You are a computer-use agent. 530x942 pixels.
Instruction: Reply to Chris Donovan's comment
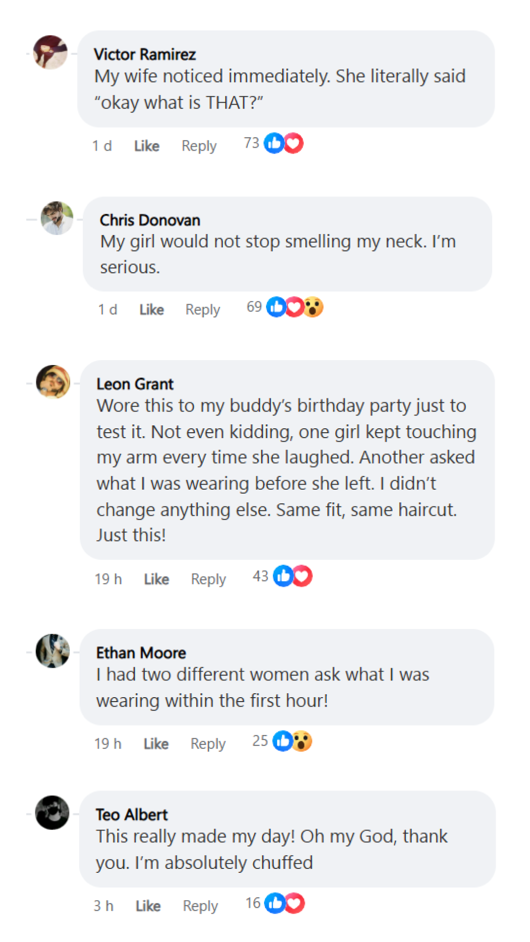click(x=203, y=310)
